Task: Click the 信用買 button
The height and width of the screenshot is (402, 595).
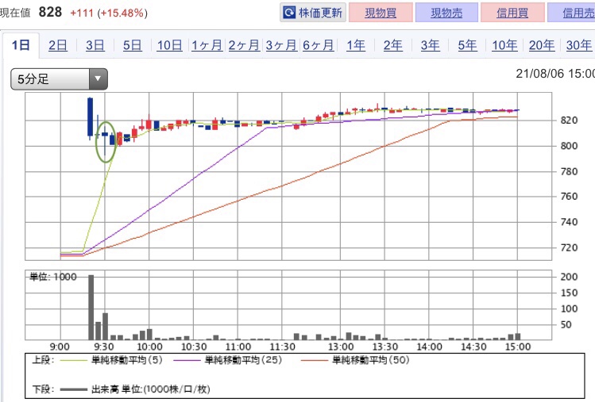Action: tap(512, 13)
